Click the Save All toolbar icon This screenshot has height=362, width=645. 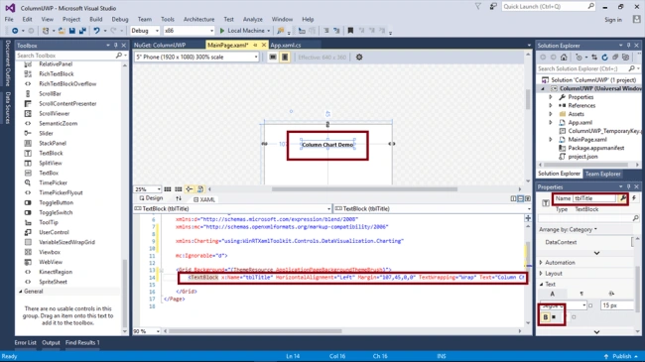[x=82, y=31]
